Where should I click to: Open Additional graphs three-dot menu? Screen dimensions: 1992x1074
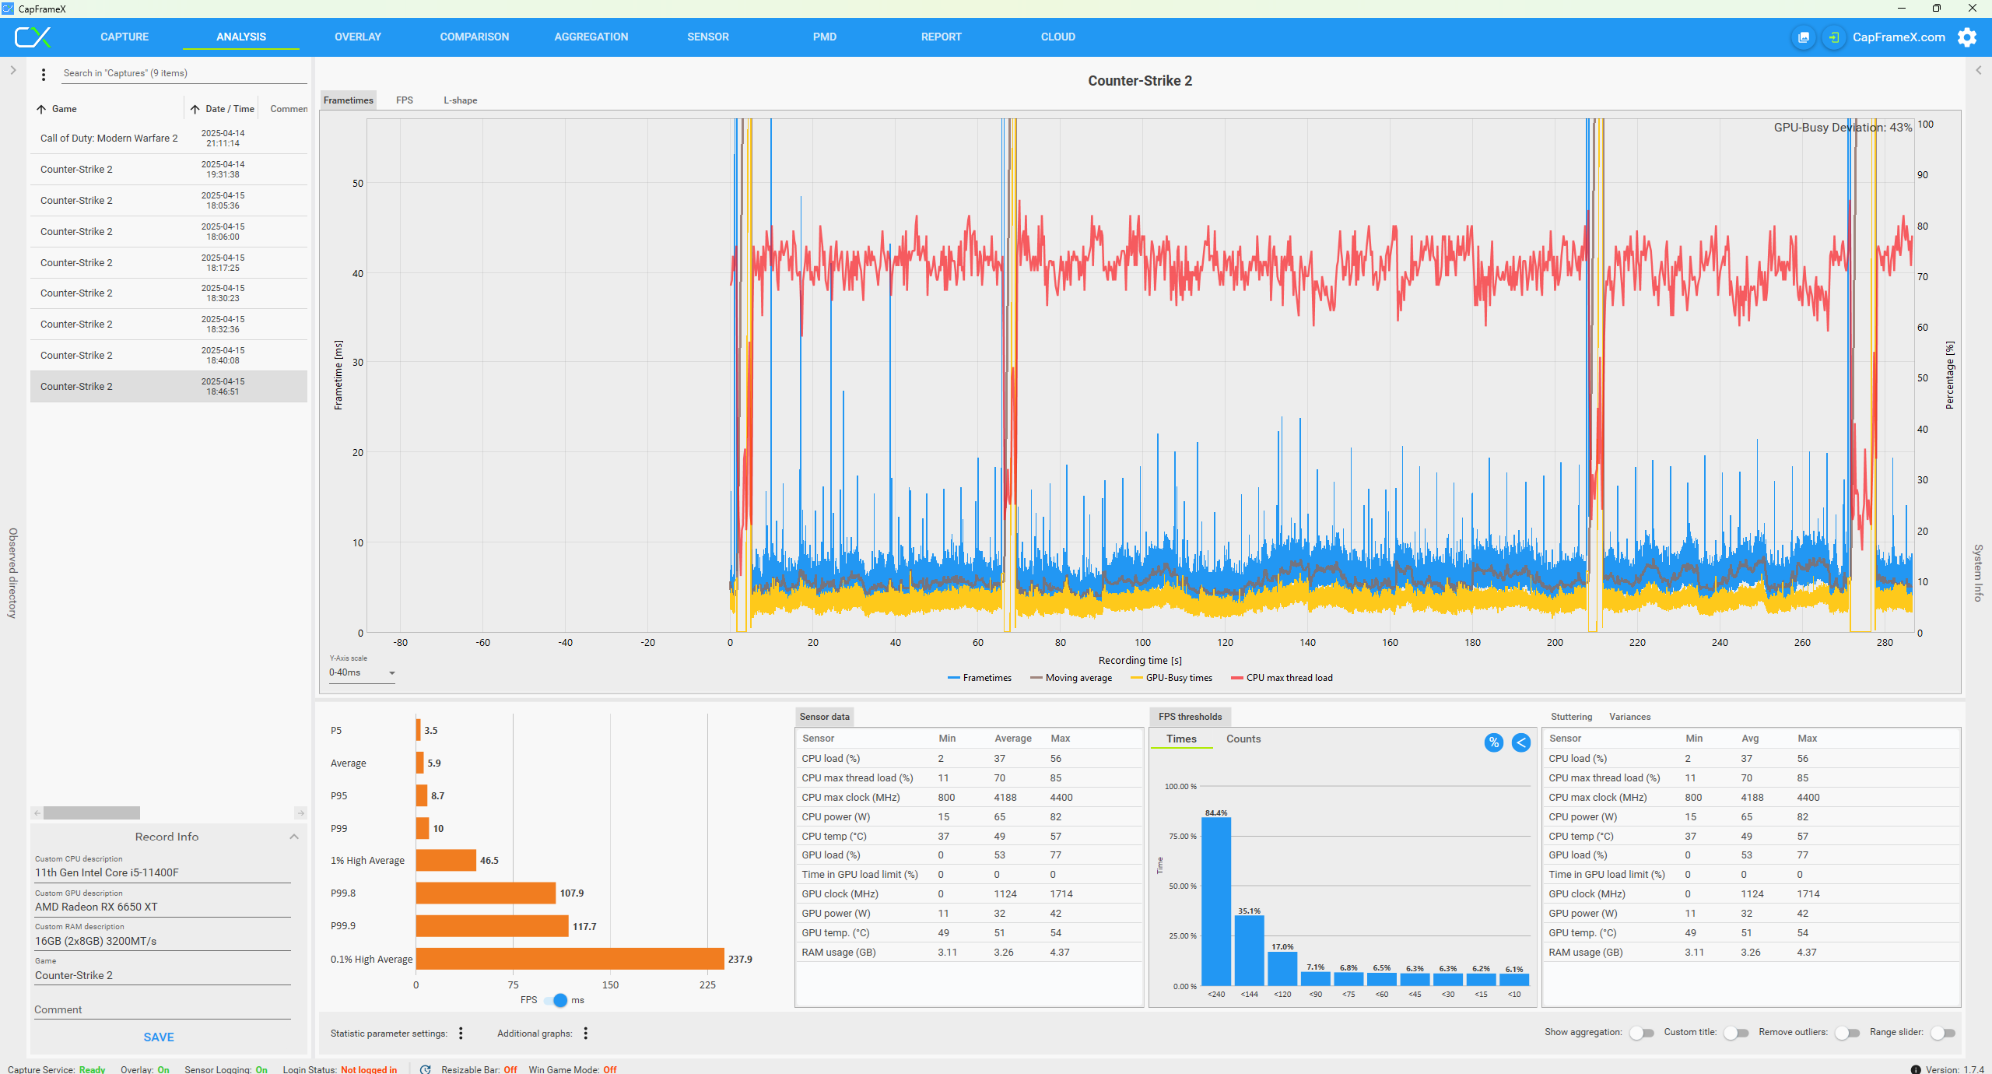585,1033
